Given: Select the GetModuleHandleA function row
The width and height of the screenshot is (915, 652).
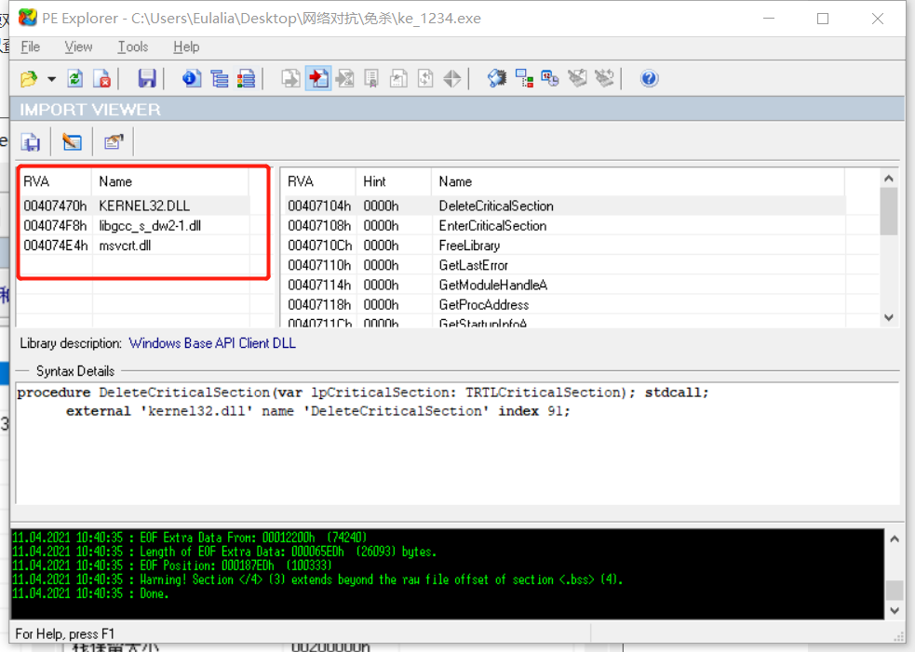Looking at the screenshot, I should 564,286.
